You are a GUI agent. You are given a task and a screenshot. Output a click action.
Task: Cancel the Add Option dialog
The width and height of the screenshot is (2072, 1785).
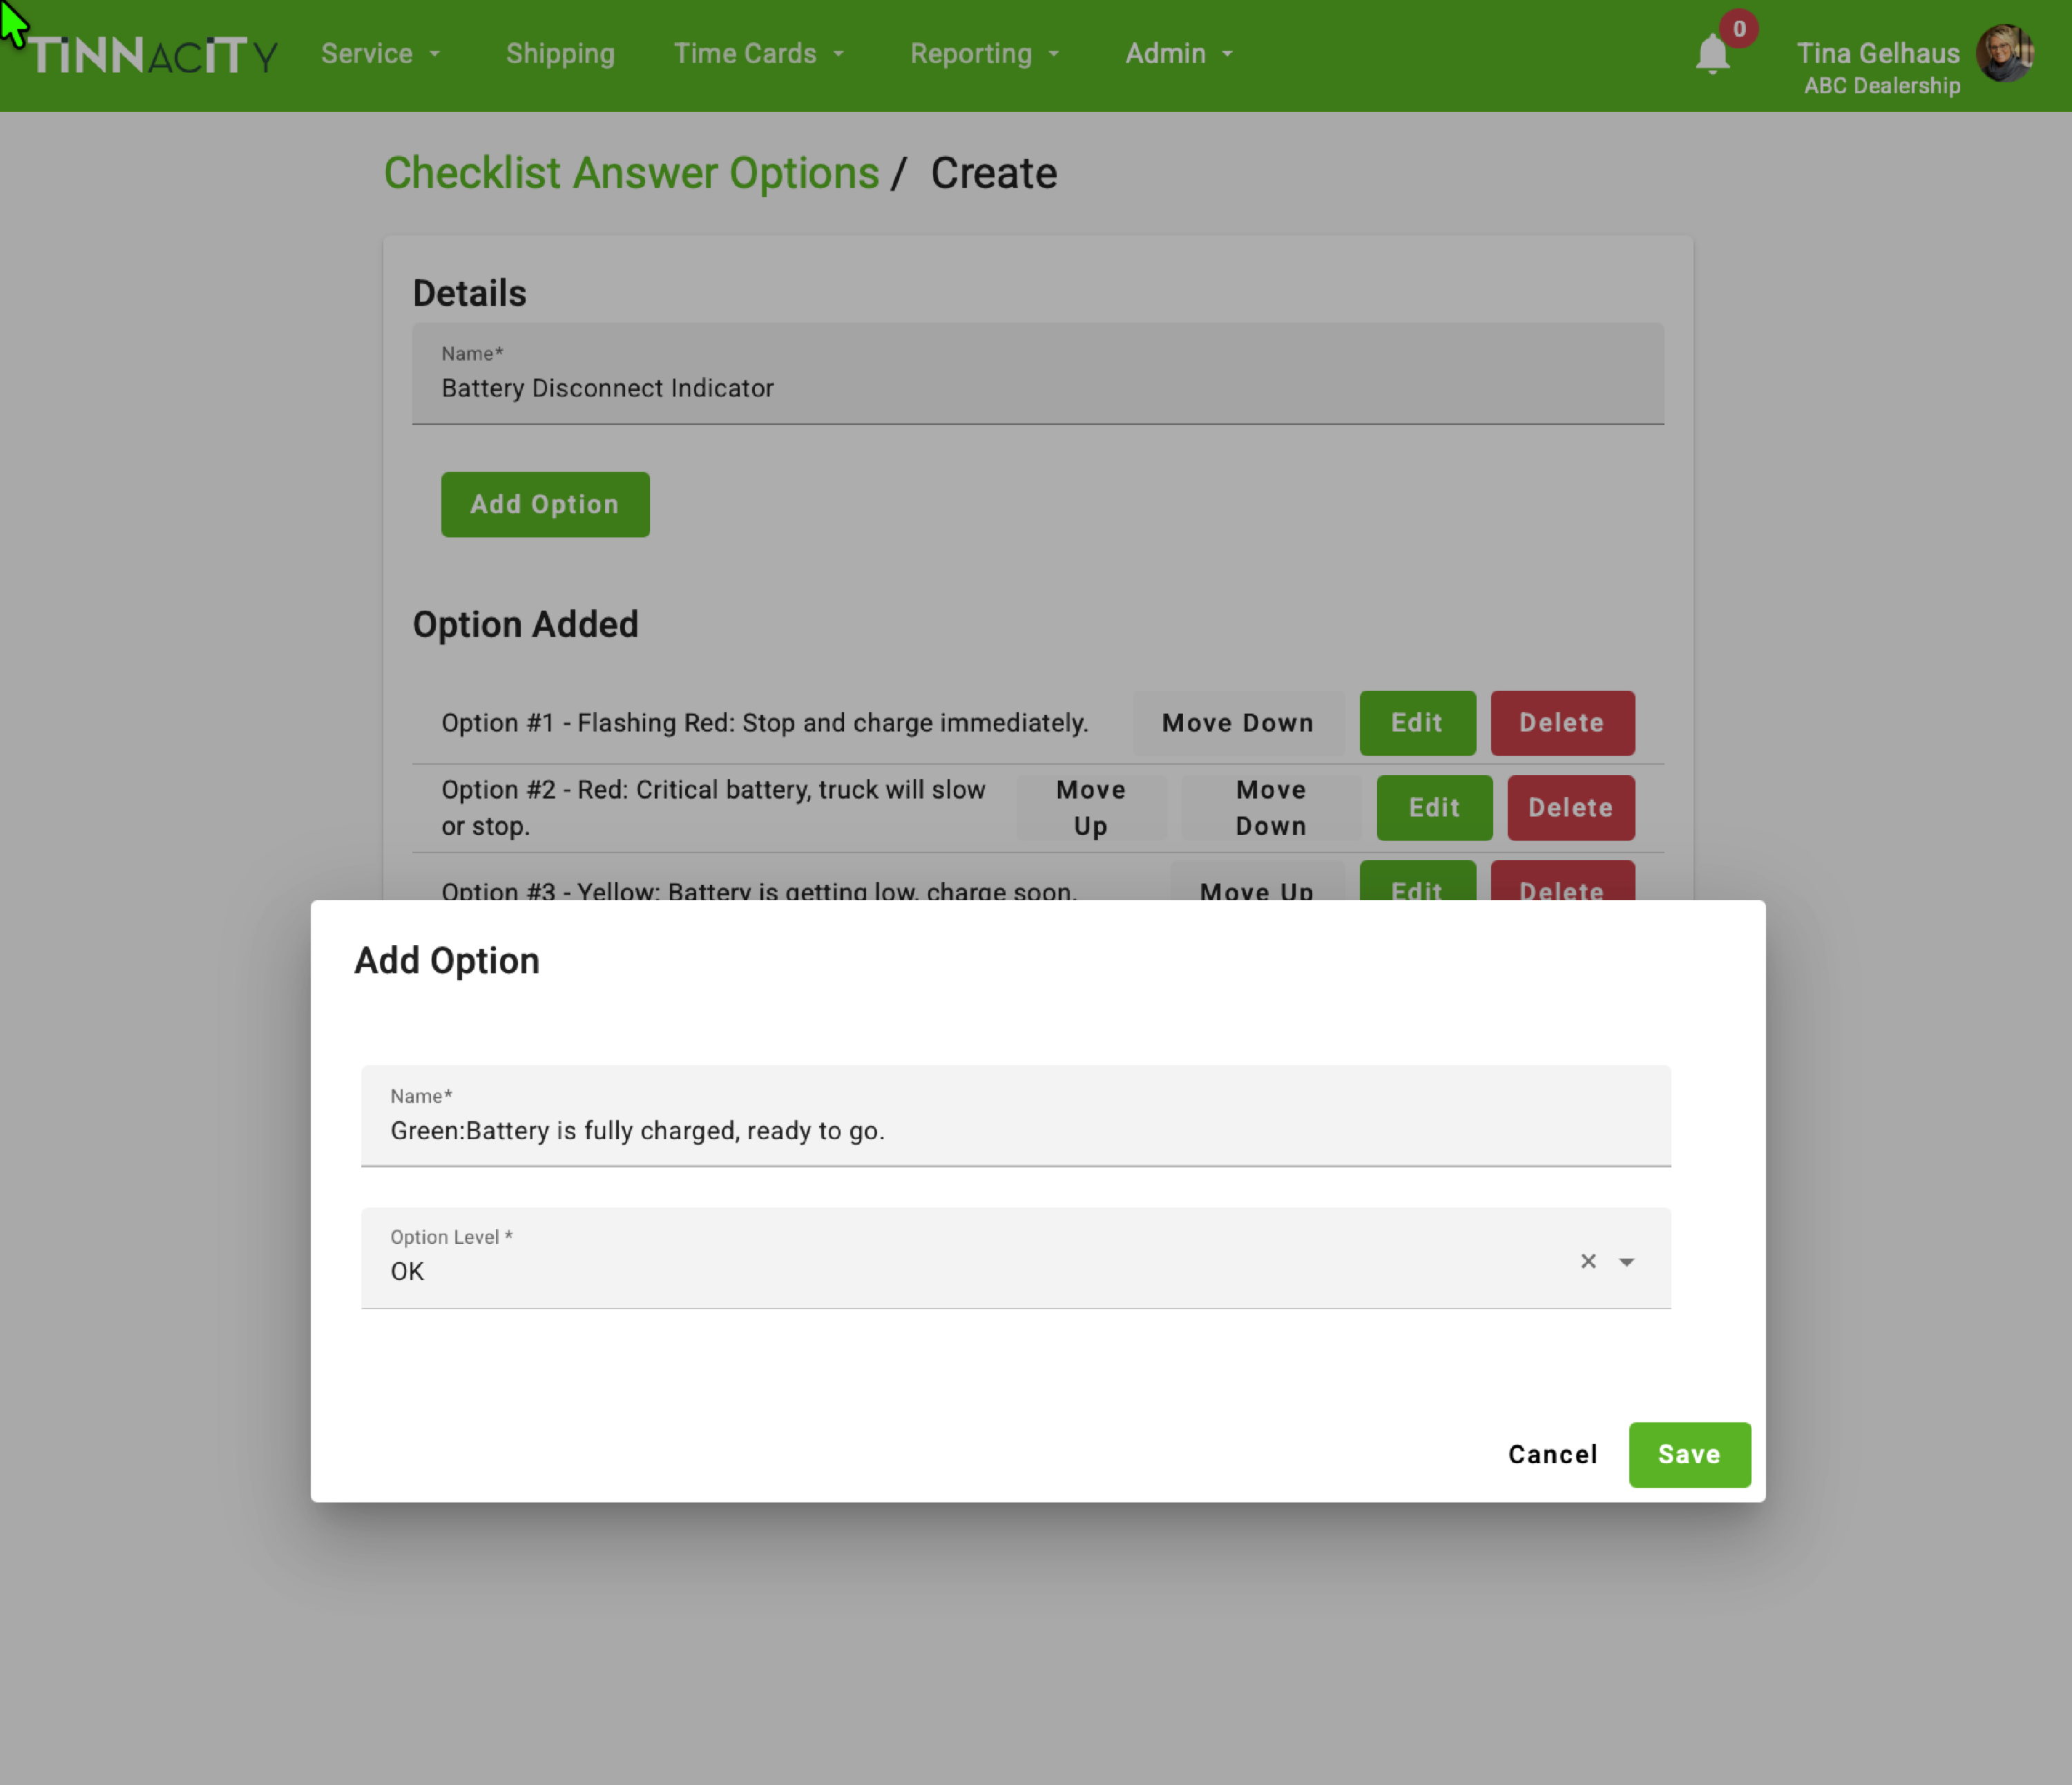[1552, 1454]
